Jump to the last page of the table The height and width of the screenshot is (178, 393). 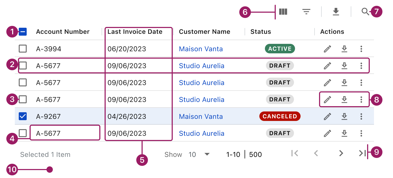362,153
